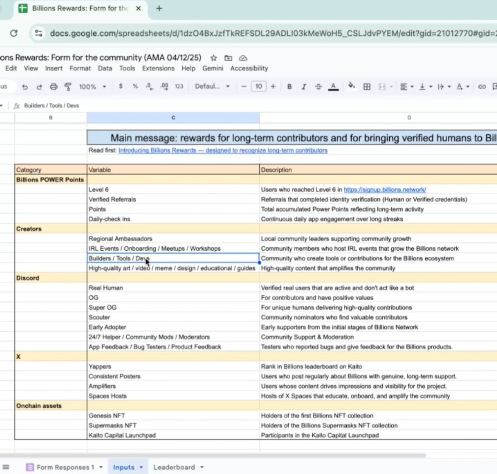Switch to Leaderboard sheet
The height and width of the screenshot is (474, 497).
(x=174, y=467)
